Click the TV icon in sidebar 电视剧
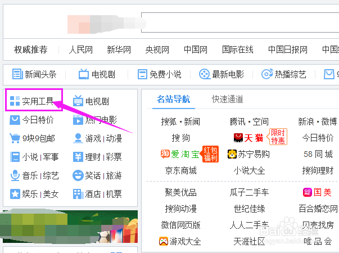The width and height of the screenshot is (339, 253). click(x=78, y=101)
